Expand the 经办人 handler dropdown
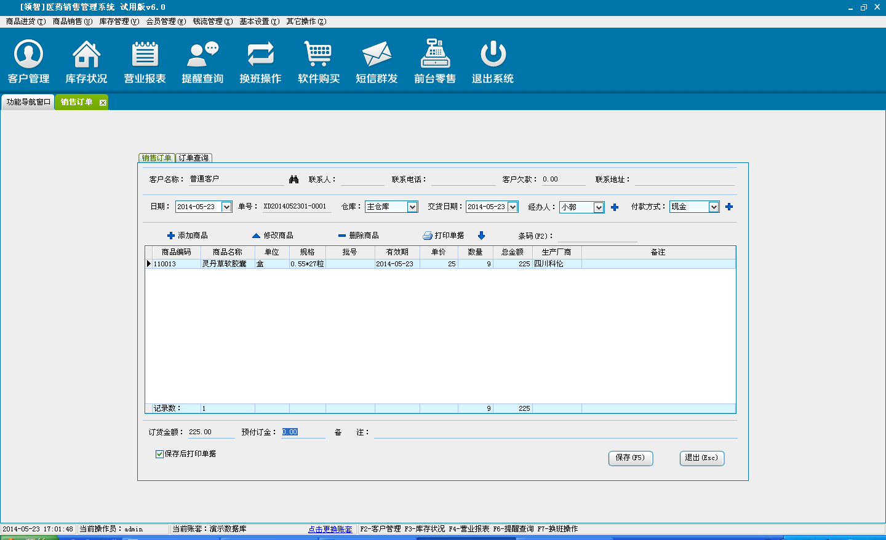The width and height of the screenshot is (886, 540). click(599, 208)
